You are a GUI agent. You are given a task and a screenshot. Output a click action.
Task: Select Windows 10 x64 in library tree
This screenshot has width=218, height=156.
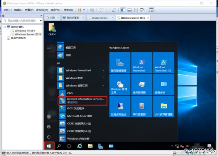pos(25,31)
